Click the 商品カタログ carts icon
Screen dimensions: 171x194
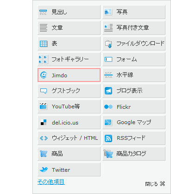[108, 154]
